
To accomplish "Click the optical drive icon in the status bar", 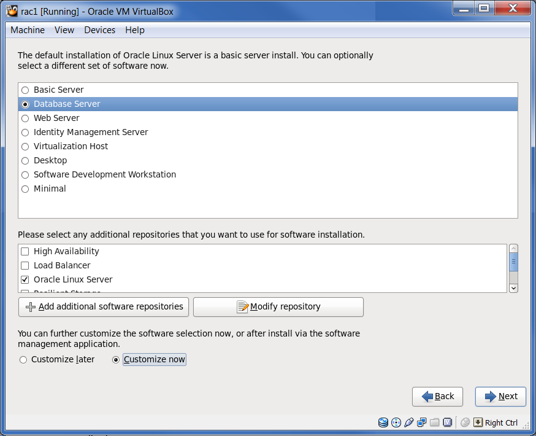I will click(x=394, y=422).
